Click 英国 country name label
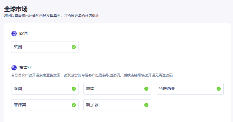 [x=18, y=47]
